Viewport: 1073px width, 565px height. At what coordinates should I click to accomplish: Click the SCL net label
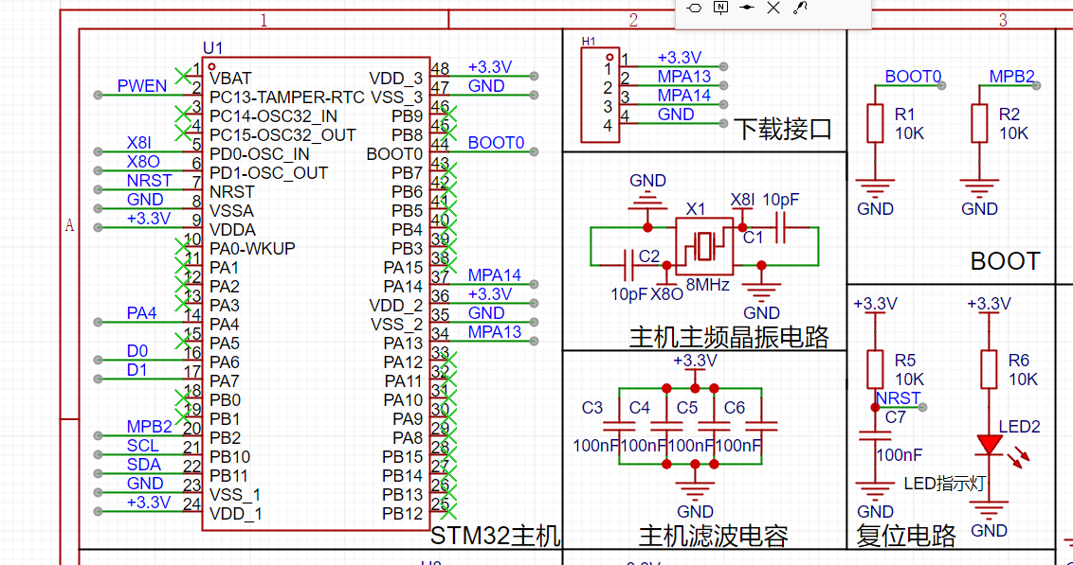(143, 446)
